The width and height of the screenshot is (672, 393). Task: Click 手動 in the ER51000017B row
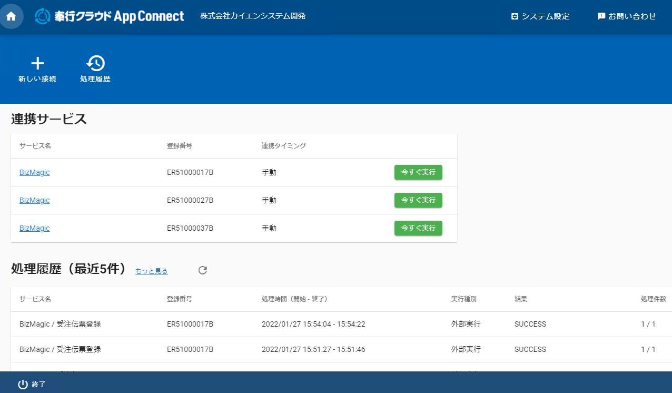click(x=269, y=172)
